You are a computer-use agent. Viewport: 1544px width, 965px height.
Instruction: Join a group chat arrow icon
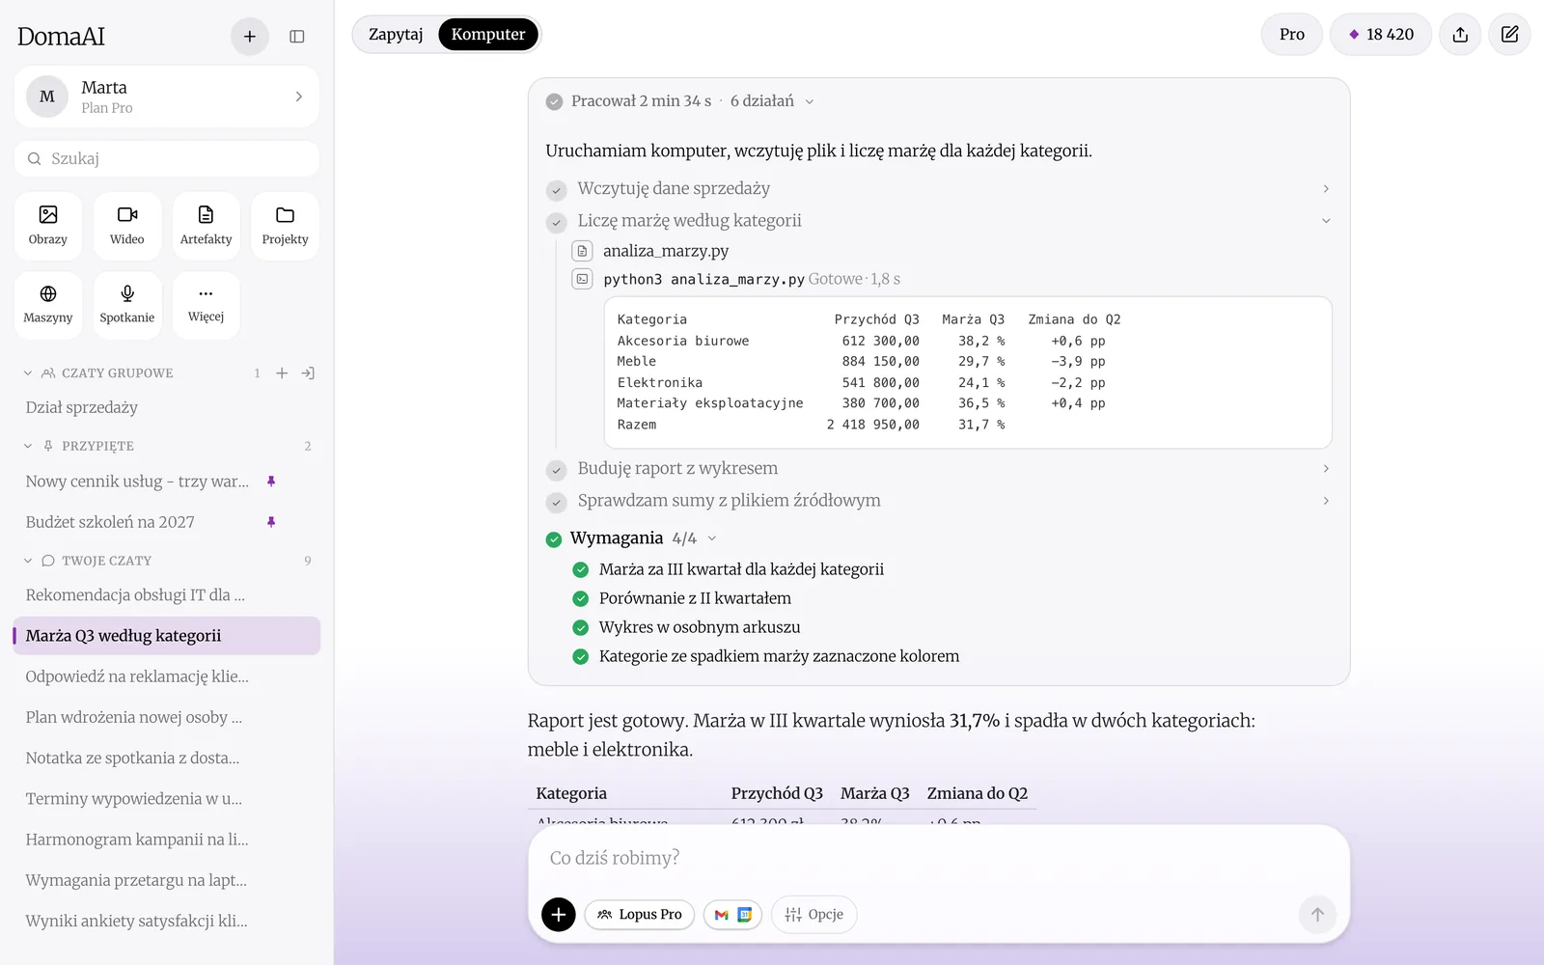[x=308, y=373]
